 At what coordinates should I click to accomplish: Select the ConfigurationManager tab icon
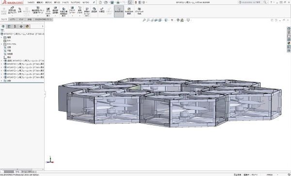point(15,26)
